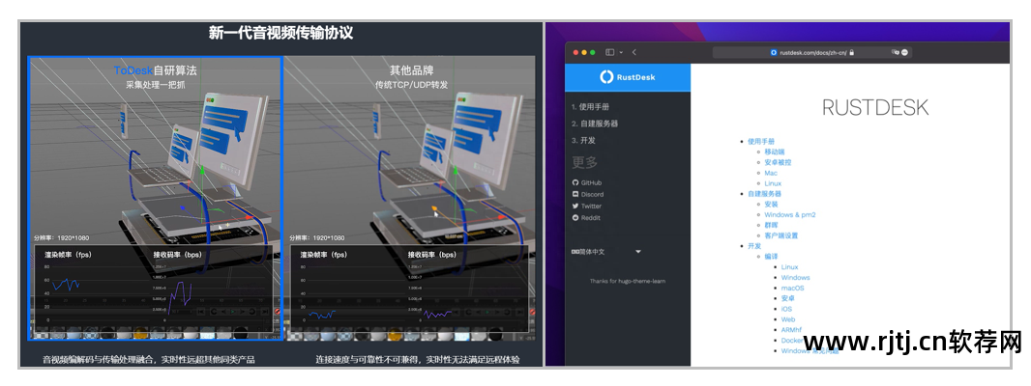The width and height of the screenshot is (1031, 386).
Task: Open 开发 link in the main content list
Action: 754,246
